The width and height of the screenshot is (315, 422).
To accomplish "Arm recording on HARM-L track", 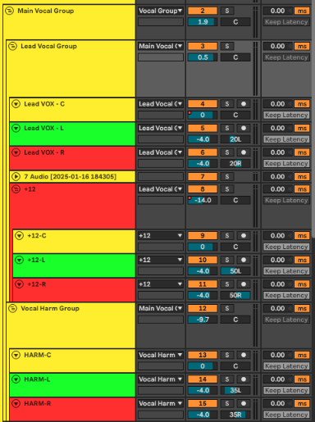I will click(244, 379).
